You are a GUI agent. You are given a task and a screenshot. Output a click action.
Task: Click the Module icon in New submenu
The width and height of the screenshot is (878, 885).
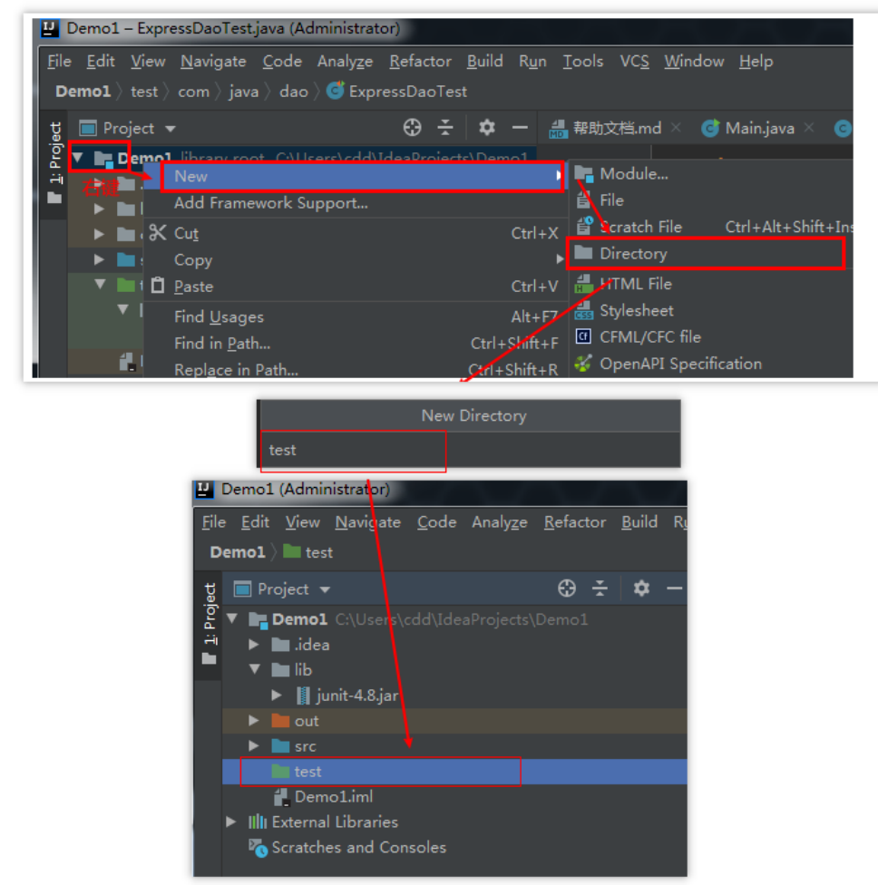tap(584, 174)
